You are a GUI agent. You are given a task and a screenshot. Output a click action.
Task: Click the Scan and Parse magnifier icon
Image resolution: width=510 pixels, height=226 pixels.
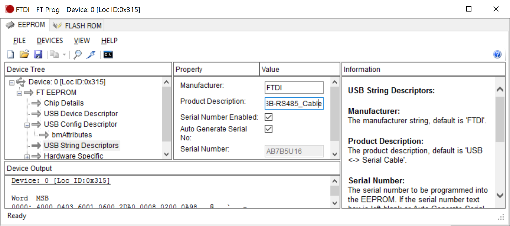click(x=77, y=54)
